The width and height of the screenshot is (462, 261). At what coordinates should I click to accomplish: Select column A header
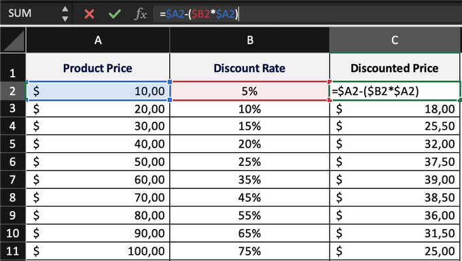(98, 40)
